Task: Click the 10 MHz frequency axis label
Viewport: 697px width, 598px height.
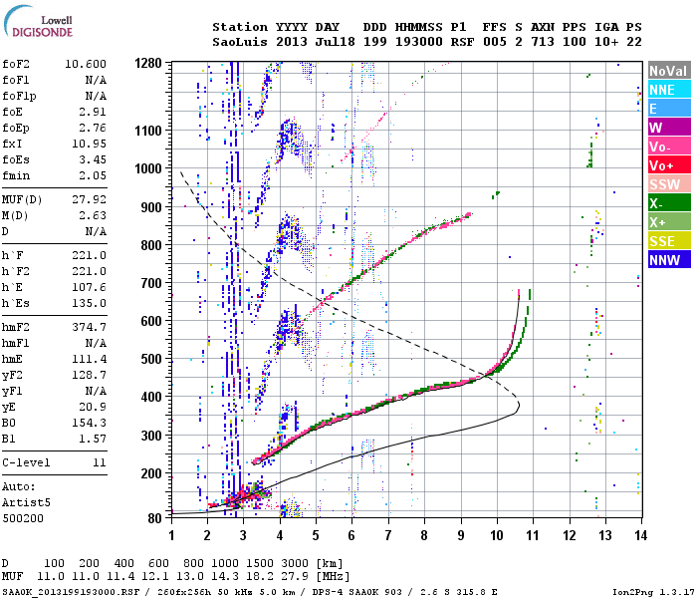Action: (x=497, y=535)
